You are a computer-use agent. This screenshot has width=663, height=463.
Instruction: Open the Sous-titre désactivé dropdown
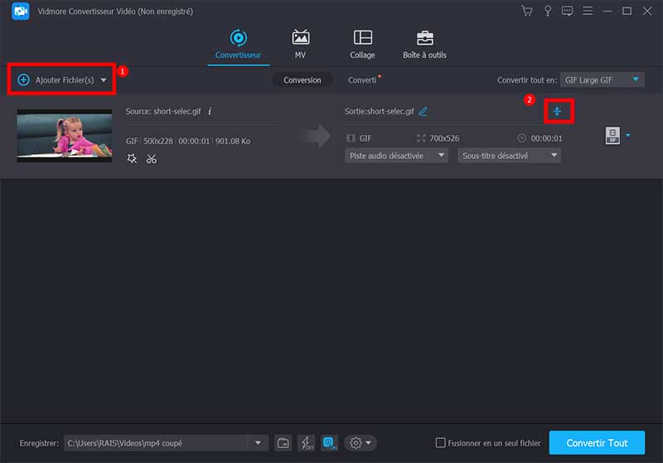pyautogui.click(x=509, y=156)
